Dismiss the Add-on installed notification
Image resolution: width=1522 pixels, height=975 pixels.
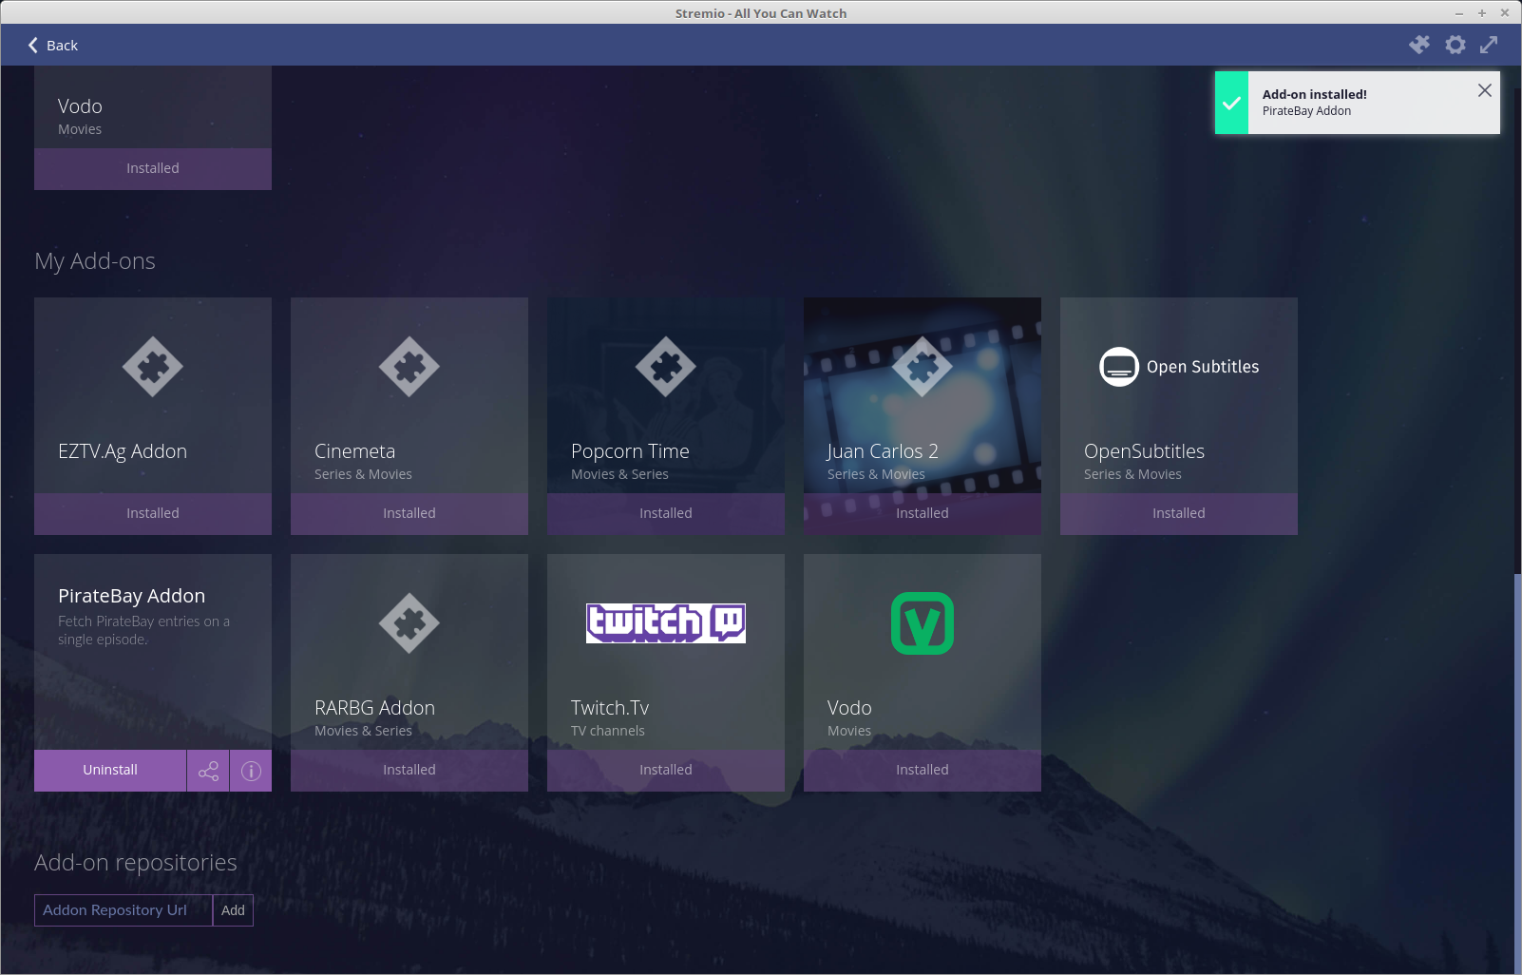(x=1485, y=90)
